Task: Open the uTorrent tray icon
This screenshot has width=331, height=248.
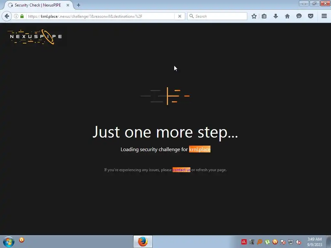Action: click(267, 242)
